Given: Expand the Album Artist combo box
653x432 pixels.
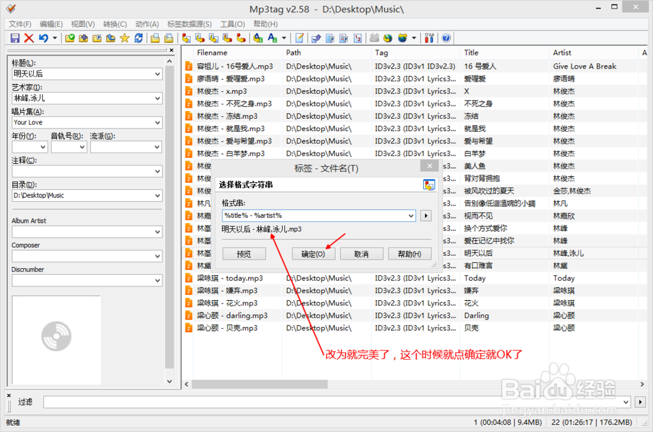Looking at the screenshot, I should (x=157, y=232).
